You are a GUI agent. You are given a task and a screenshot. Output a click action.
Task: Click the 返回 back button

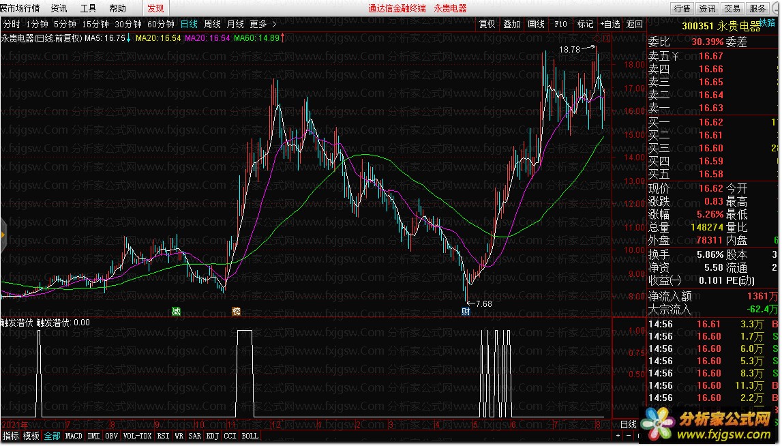coord(634,24)
